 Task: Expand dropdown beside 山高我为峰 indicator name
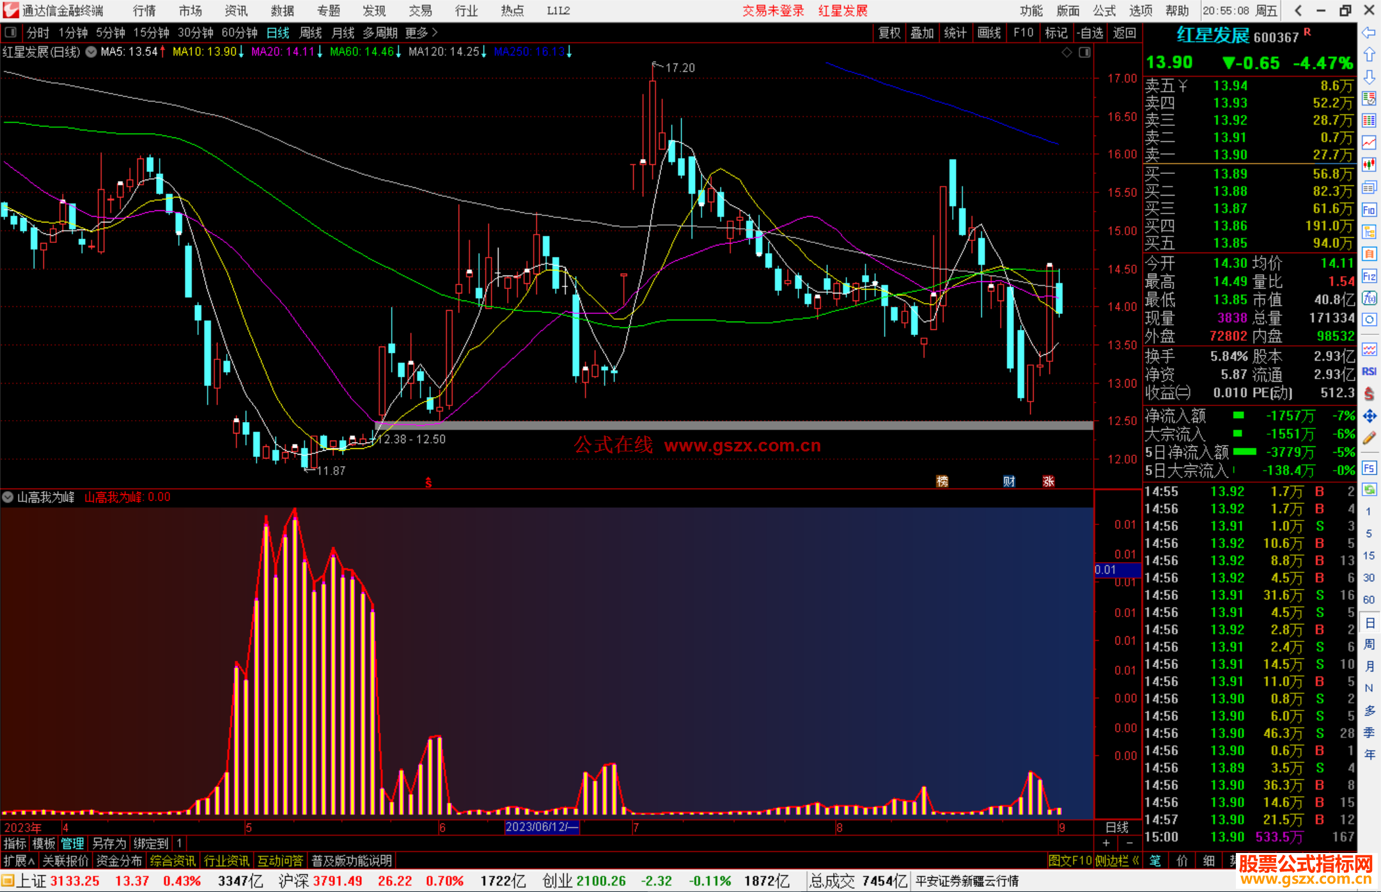pos(8,497)
